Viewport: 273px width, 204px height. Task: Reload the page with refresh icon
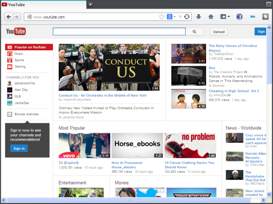187,17
